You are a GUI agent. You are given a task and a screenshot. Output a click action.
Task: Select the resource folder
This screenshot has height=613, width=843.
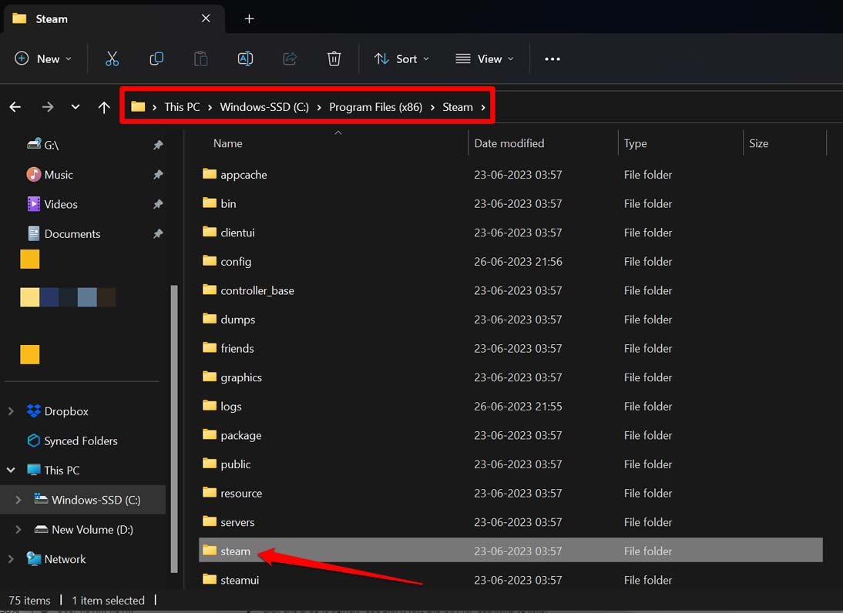coord(511,494)
